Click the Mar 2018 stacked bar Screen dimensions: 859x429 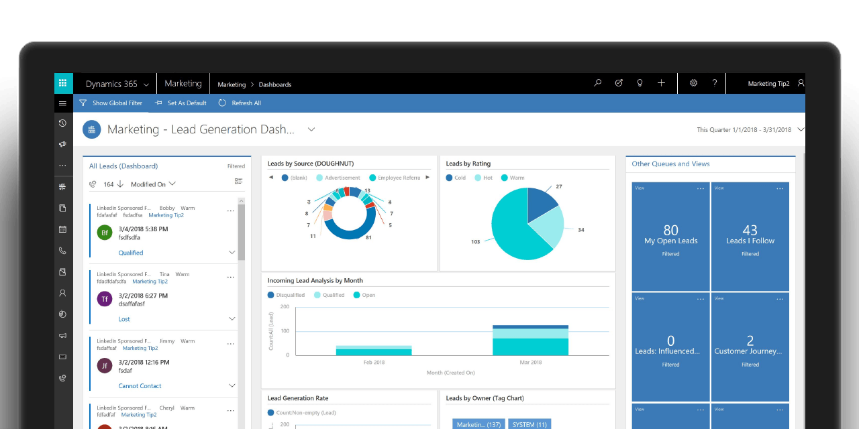pos(530,340)
